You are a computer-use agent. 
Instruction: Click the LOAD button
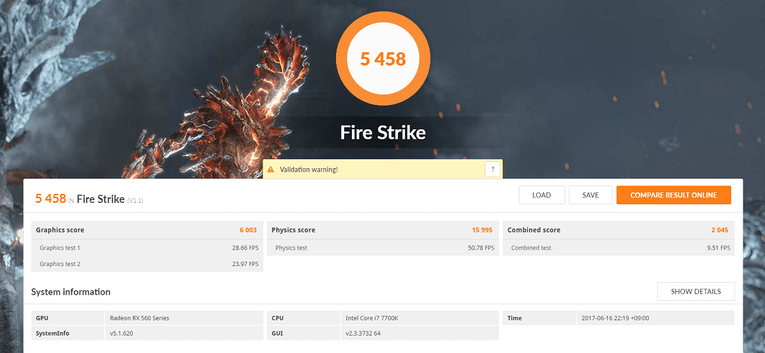tap(542, 195)
